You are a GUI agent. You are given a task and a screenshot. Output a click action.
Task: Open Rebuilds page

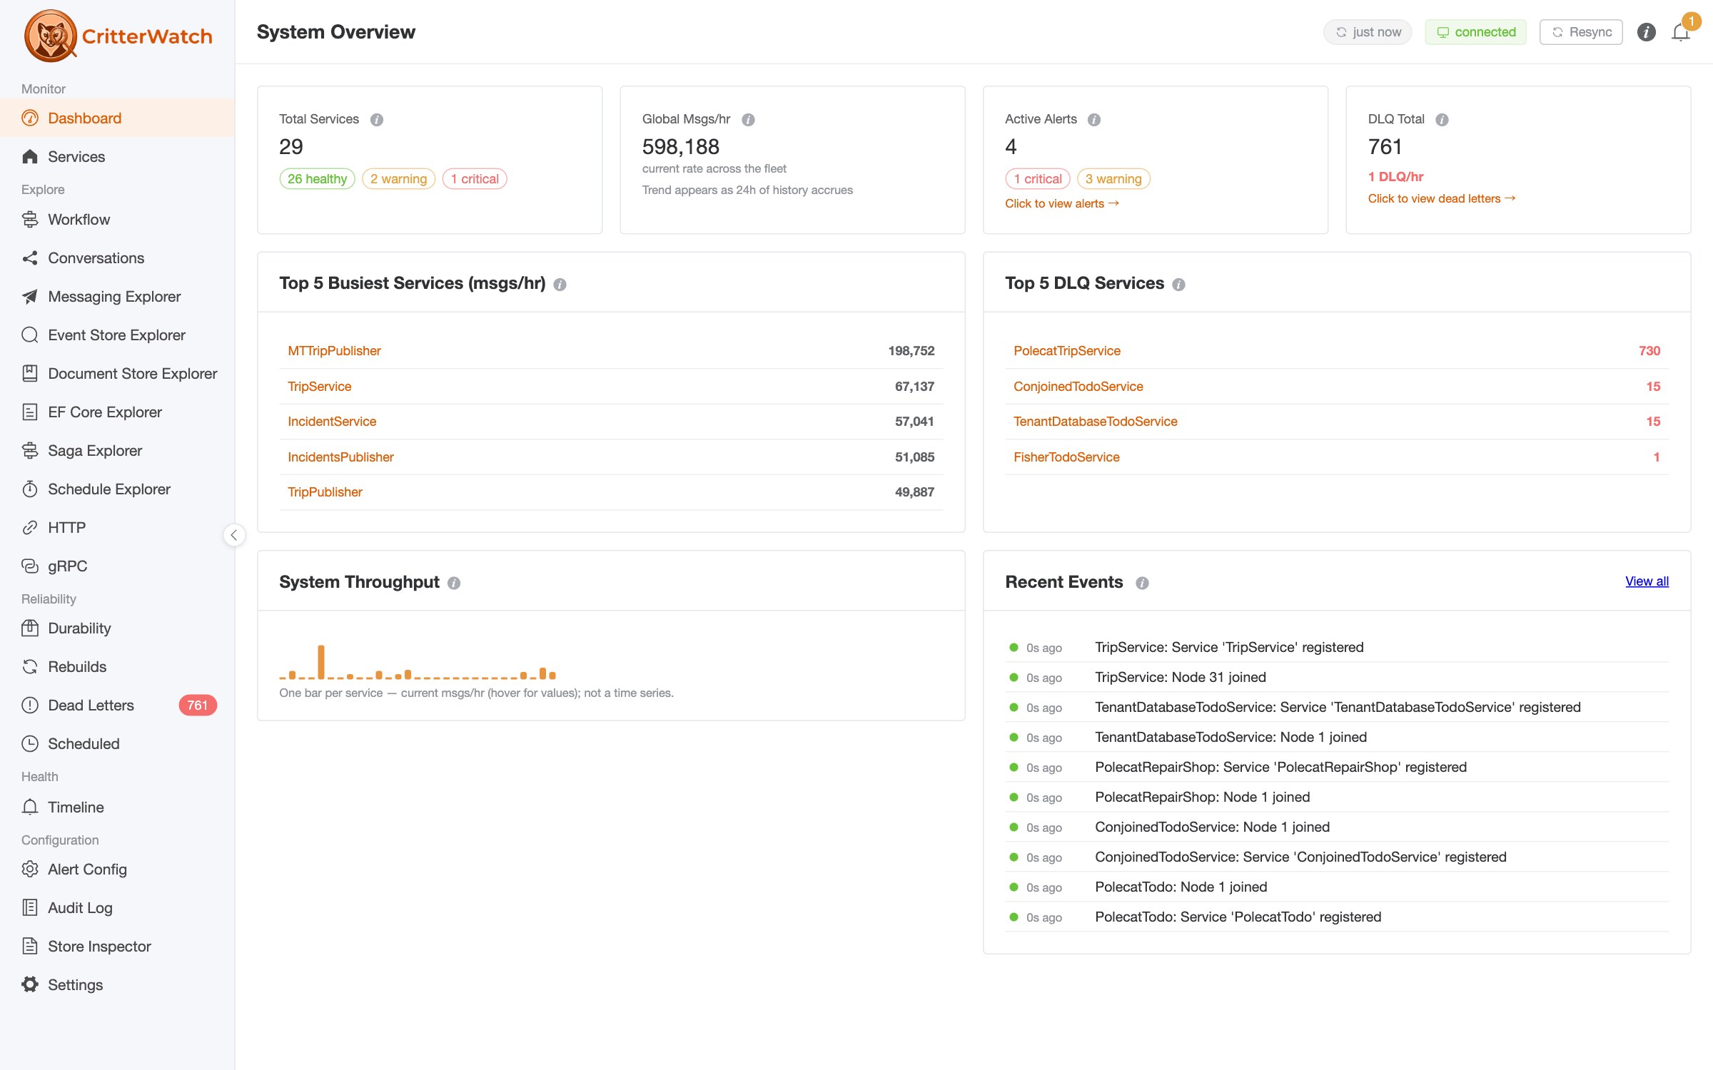tap(118, 667)
